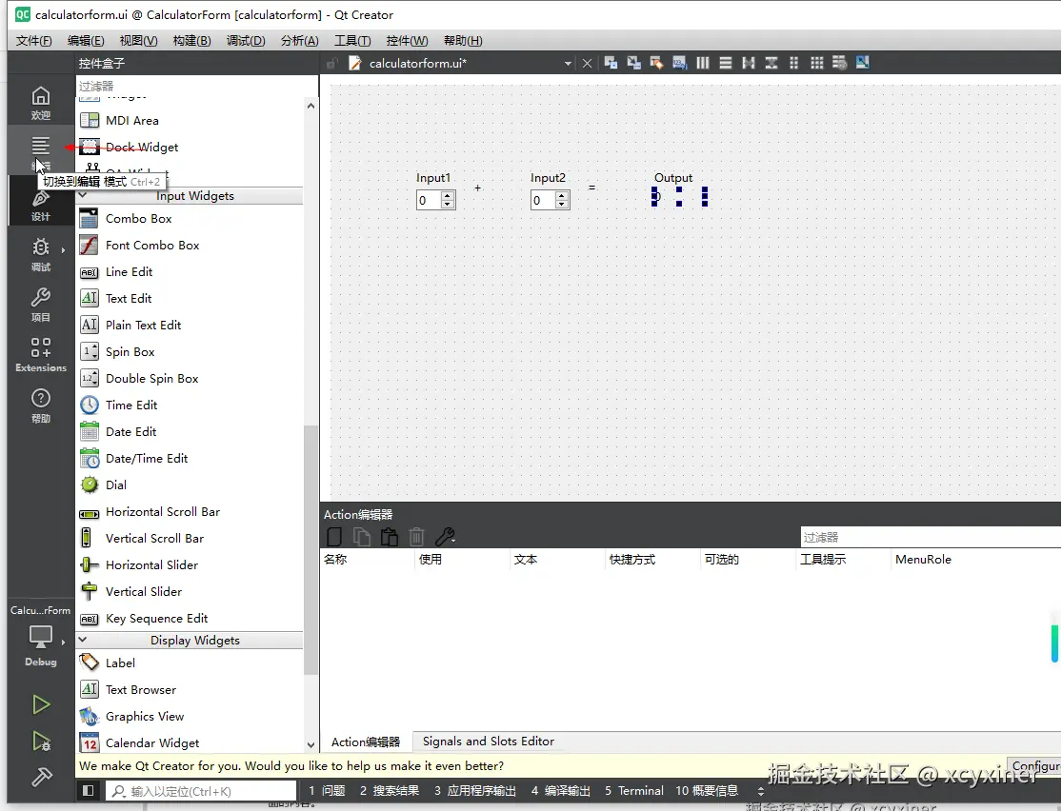Click the widget box vertical scrollbar
The image size is (1062, 811).
(311, 549)
